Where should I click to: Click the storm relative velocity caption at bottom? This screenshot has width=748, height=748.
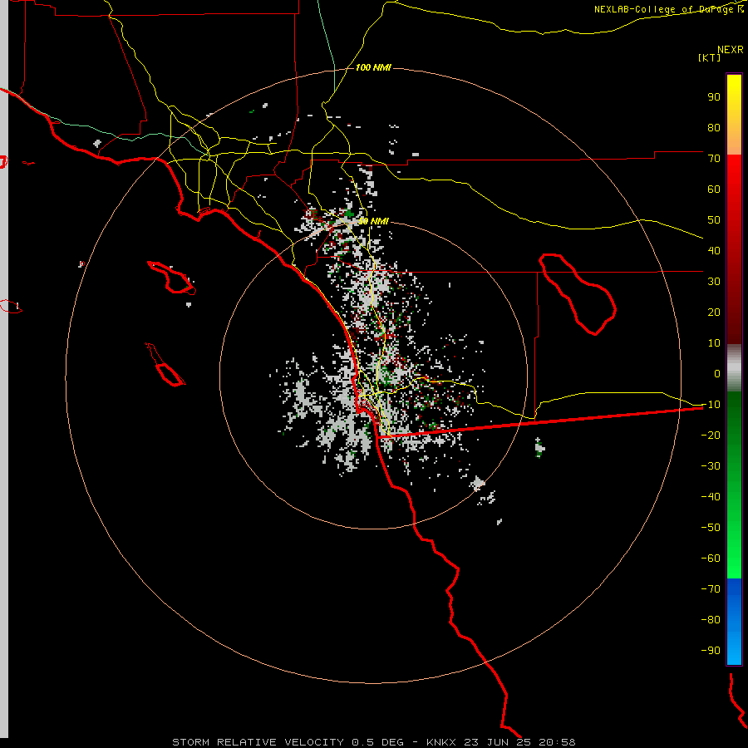click(x=373, y=742)
